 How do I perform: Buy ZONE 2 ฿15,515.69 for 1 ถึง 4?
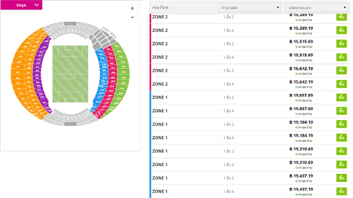(341, 57)
